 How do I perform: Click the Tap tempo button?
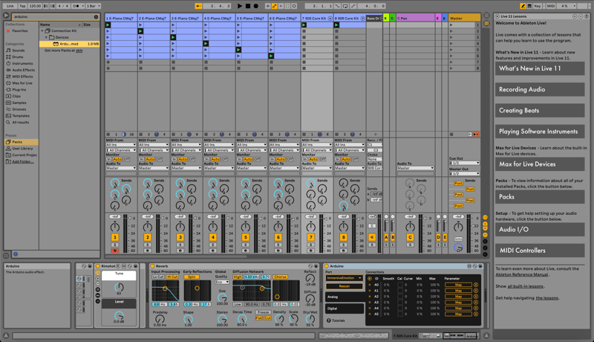pyautogui.click(x=22, y=6)
